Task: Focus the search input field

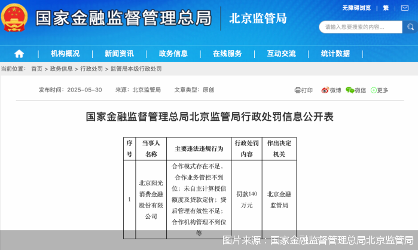Action: click(361, 27)
